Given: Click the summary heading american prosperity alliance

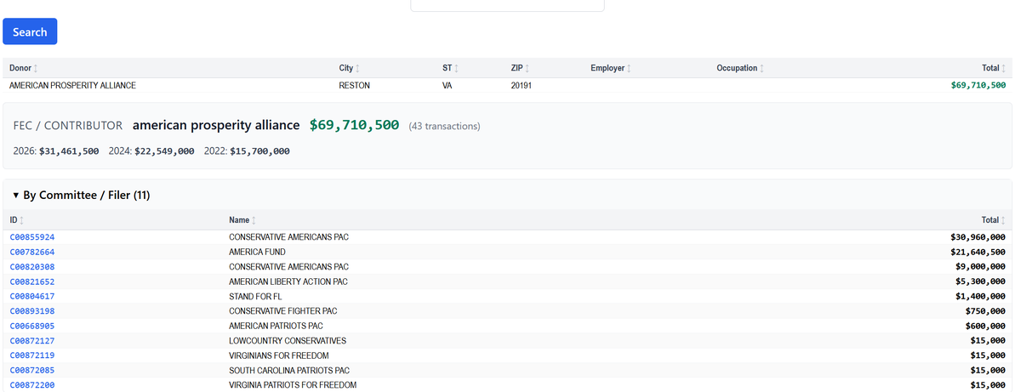Looking at the screenshot, I should [x=216, y=125].
